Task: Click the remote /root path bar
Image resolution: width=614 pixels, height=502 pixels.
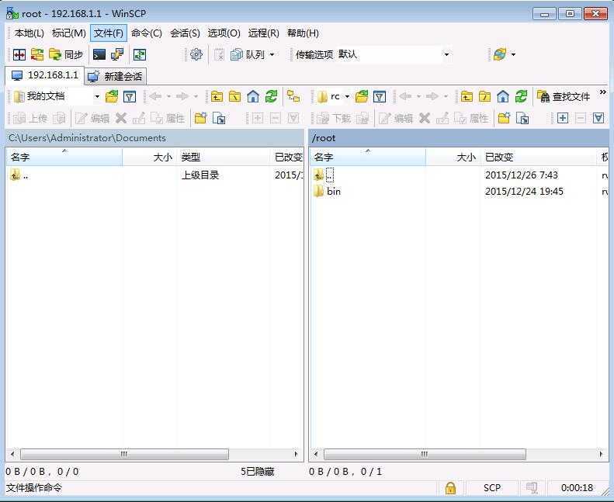Action: tap(459, 138)
